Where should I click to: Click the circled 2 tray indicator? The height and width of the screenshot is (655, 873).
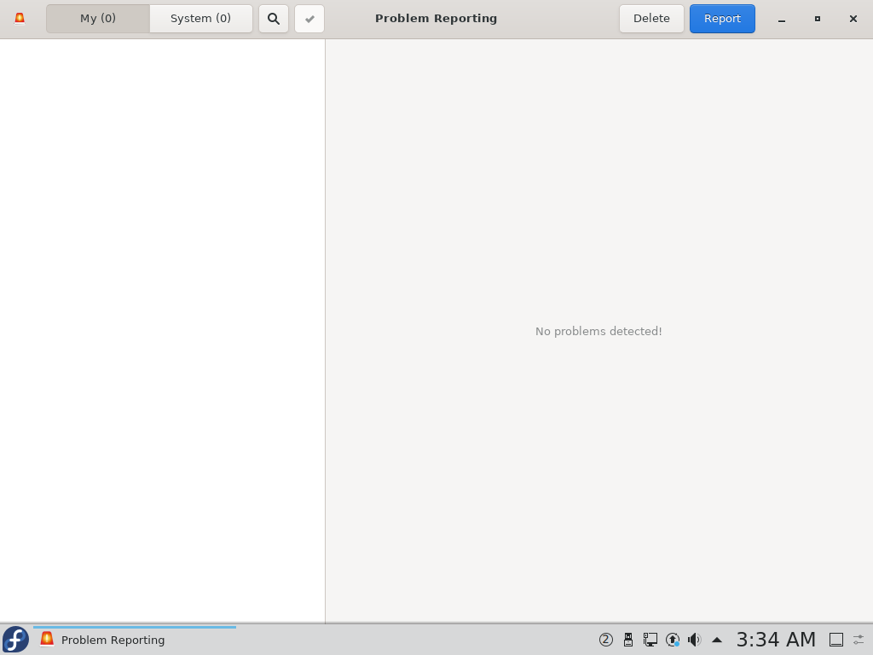[606, 640]
